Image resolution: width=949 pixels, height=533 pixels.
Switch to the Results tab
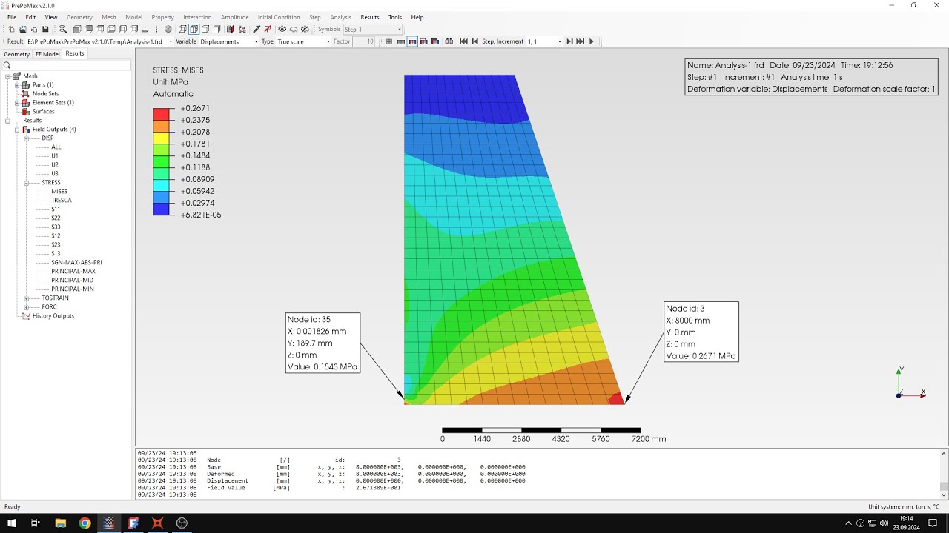click(x=74, y=53)
